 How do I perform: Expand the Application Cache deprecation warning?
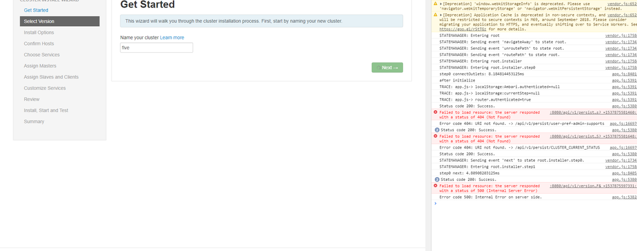point(441,15)
